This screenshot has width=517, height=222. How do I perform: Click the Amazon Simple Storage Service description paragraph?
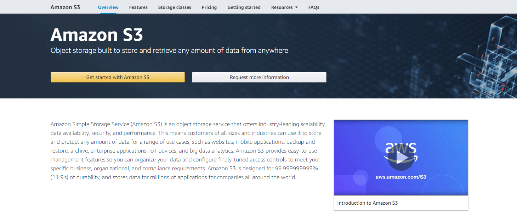(188, 150)
